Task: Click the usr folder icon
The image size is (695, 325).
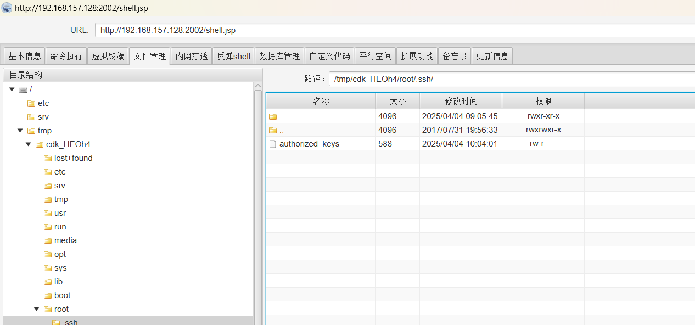Action: (48, 213)
